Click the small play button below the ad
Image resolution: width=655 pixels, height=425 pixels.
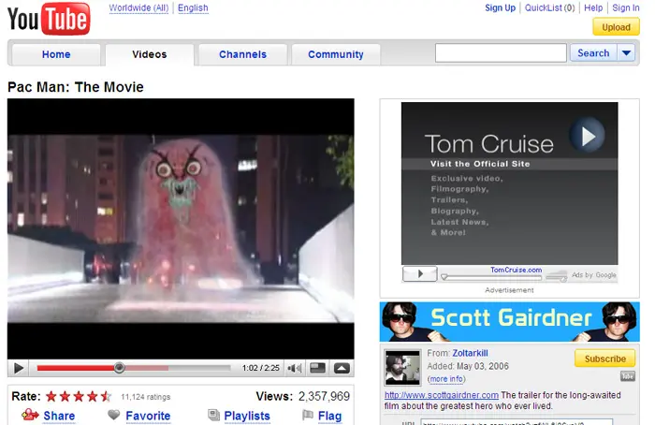(x=420, y=274)
